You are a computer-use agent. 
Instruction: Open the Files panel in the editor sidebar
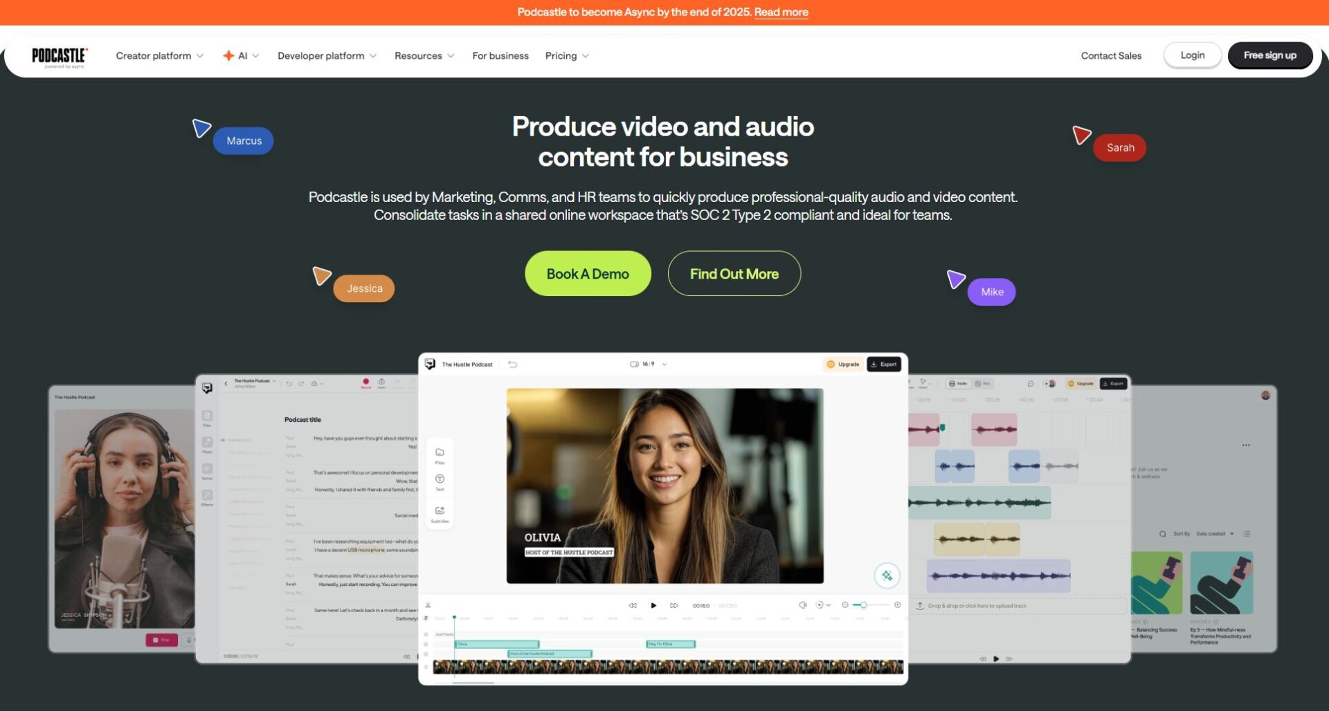pos(440,452)
